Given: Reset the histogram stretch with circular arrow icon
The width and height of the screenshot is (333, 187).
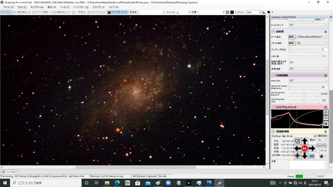Looking at the screenshot, I should tap(326, 118).
